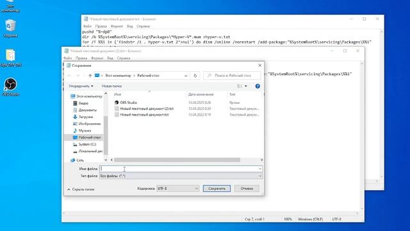This screenshot has width=410, height=231.
Task: Open Правка menu in back Notepad window
Action: click(x=101, y=26)
